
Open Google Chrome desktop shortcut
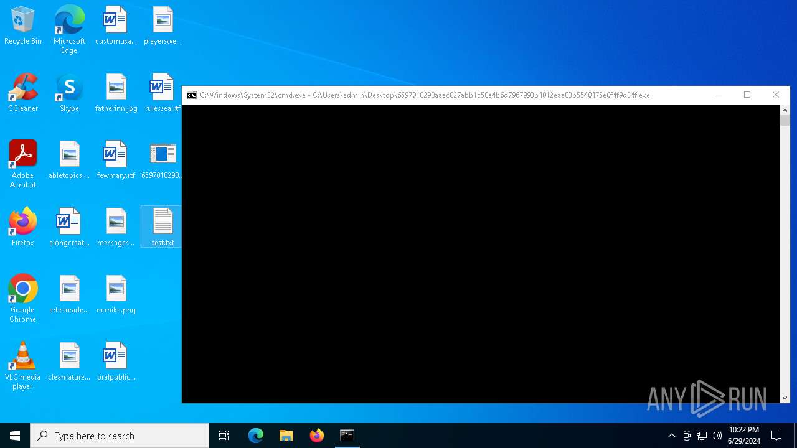point(23,299)
